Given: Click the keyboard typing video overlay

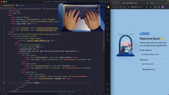Looking at the screenshot, I should tap(82, 17).
